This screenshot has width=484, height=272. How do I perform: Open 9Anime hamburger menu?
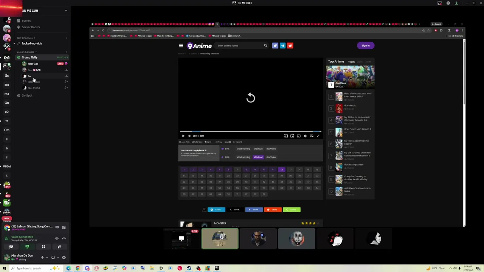click(181, 46)
